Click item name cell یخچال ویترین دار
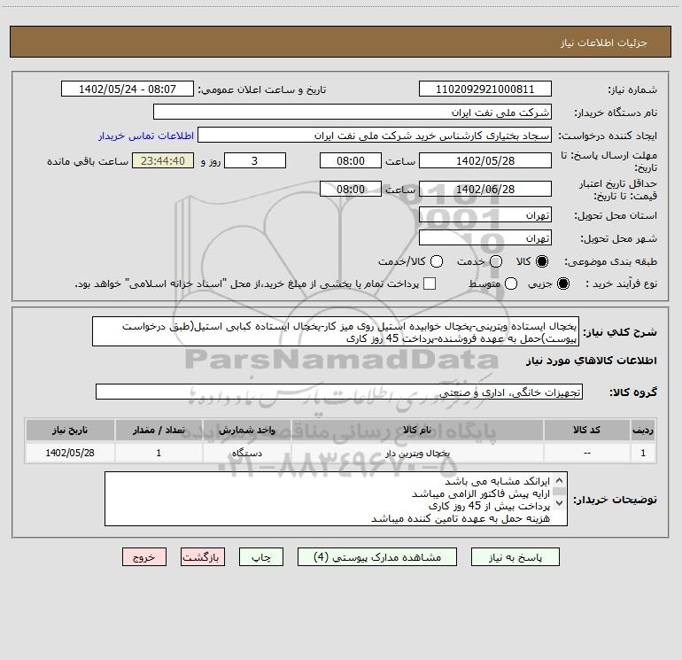The image size is (682, 660). pos(417,453)
